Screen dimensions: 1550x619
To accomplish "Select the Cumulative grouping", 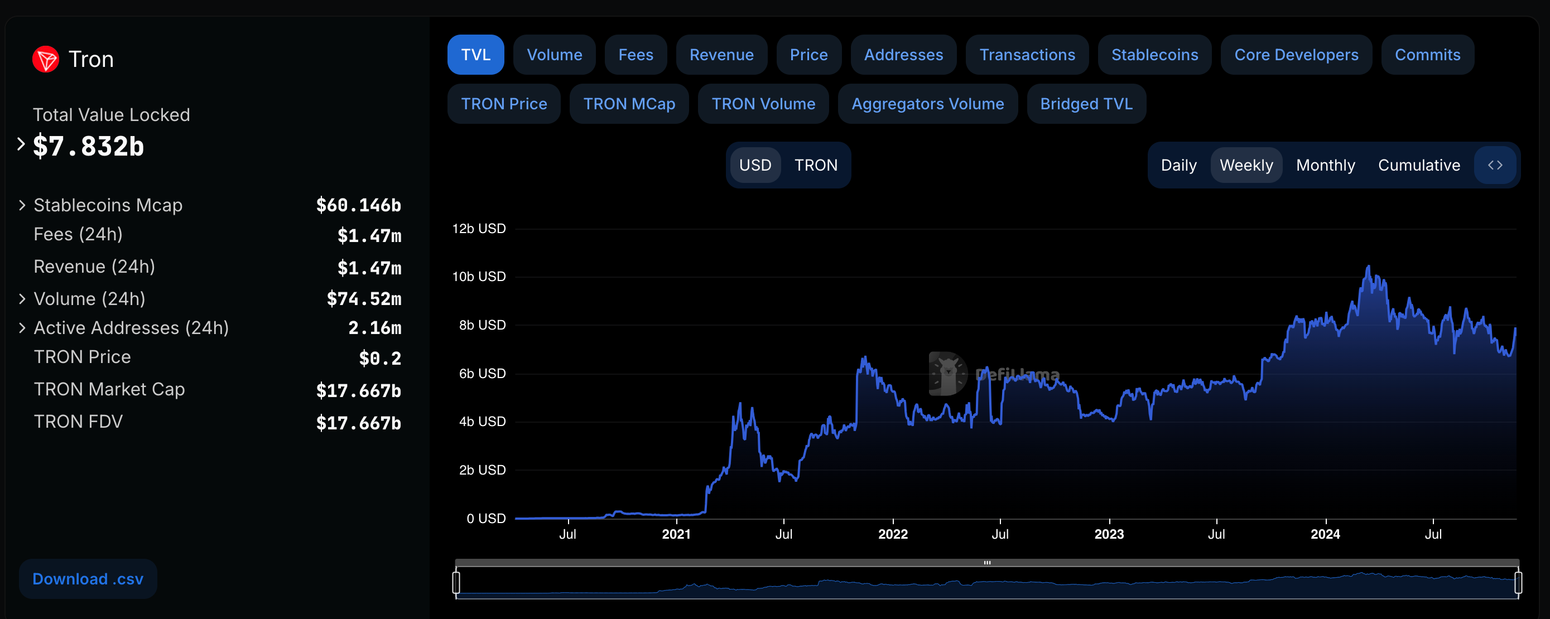I will pyautogui.click(x=1419, y=165).
